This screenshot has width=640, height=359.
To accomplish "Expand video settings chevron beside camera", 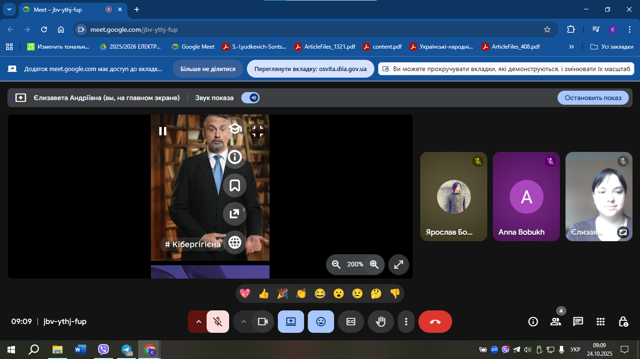I will [x=243, y=322].
